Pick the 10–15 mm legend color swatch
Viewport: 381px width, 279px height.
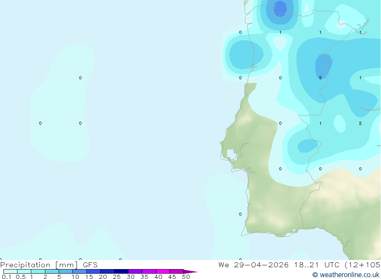coord(80,271)
